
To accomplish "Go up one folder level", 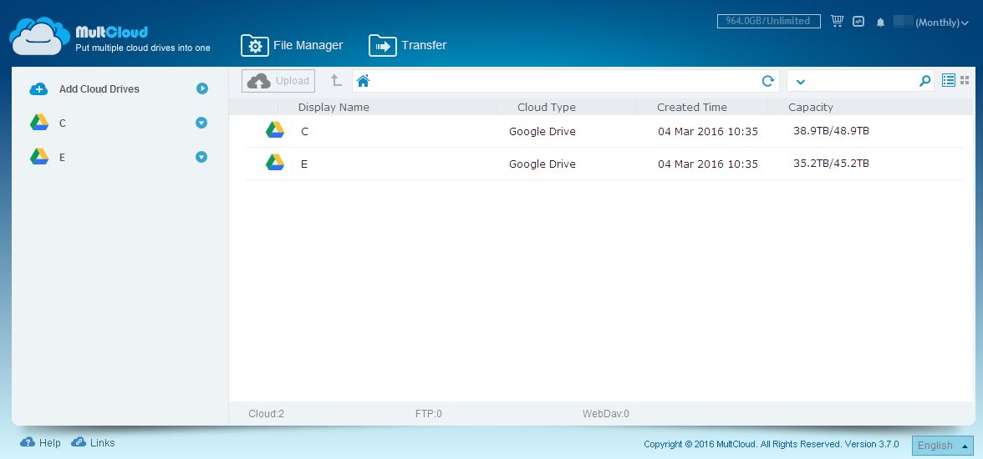I will pos(336,81).
